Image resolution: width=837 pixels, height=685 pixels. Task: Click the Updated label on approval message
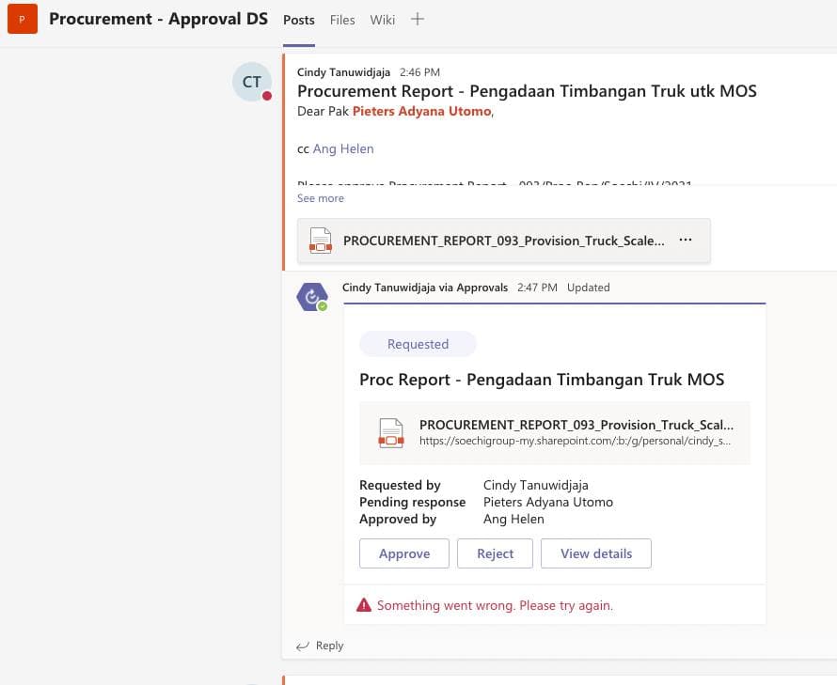click(588, 288)
